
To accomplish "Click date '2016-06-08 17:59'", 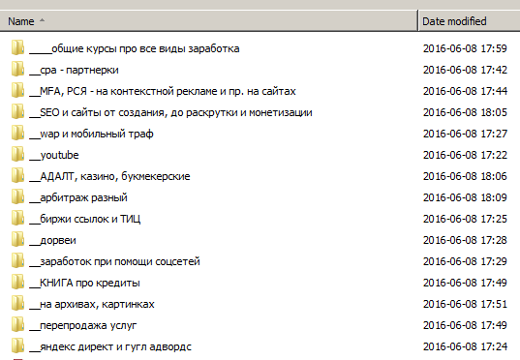I will coord(465,48).
